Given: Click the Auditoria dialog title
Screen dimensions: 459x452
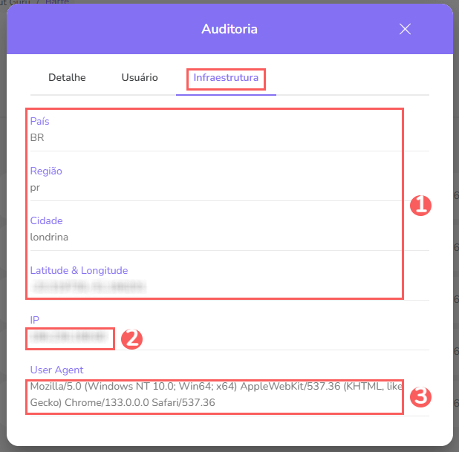Looking at the screenshot, I should [229, 30].
